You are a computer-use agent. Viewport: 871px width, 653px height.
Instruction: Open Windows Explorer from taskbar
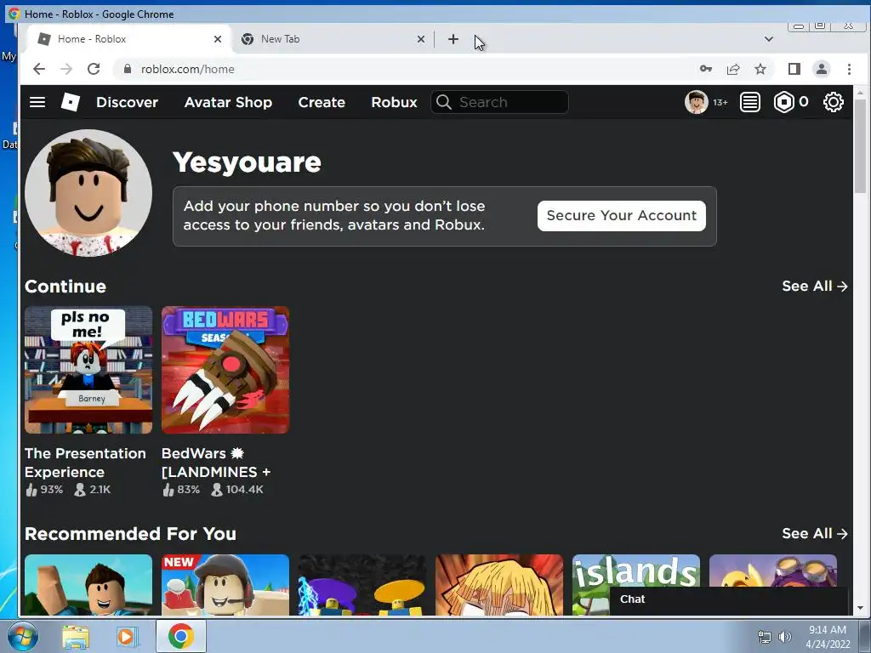(76, 637)
